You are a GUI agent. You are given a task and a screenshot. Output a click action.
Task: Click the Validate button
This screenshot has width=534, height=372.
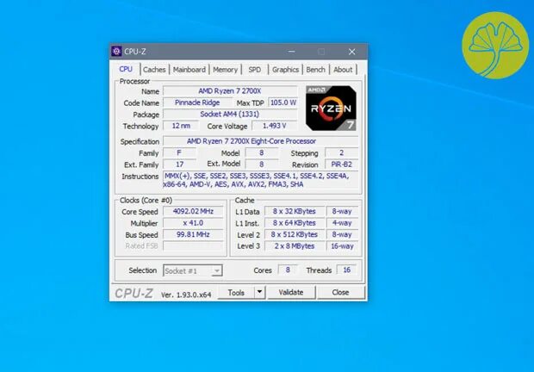pos(291,292)
